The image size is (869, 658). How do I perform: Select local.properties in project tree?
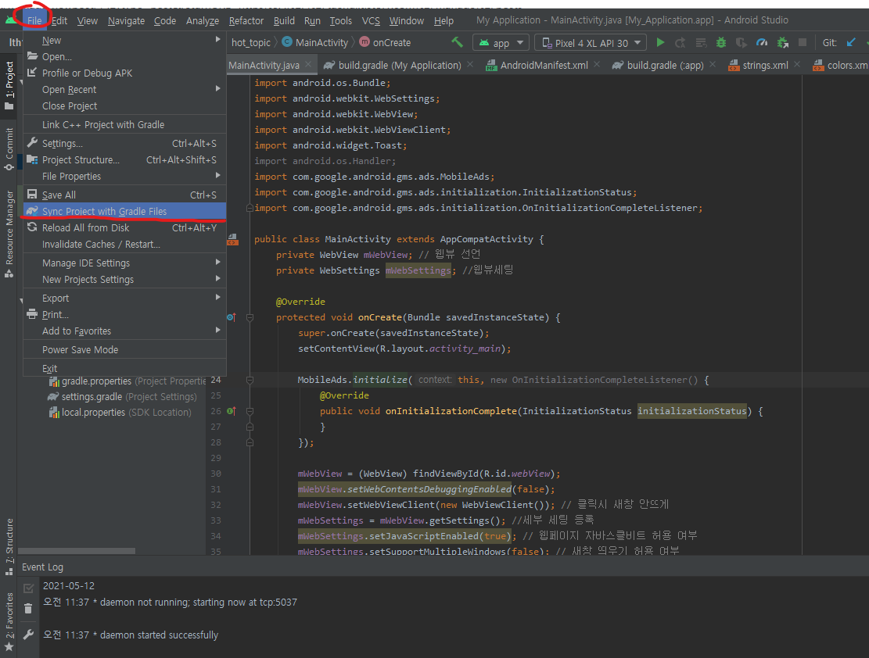[120, 412]
